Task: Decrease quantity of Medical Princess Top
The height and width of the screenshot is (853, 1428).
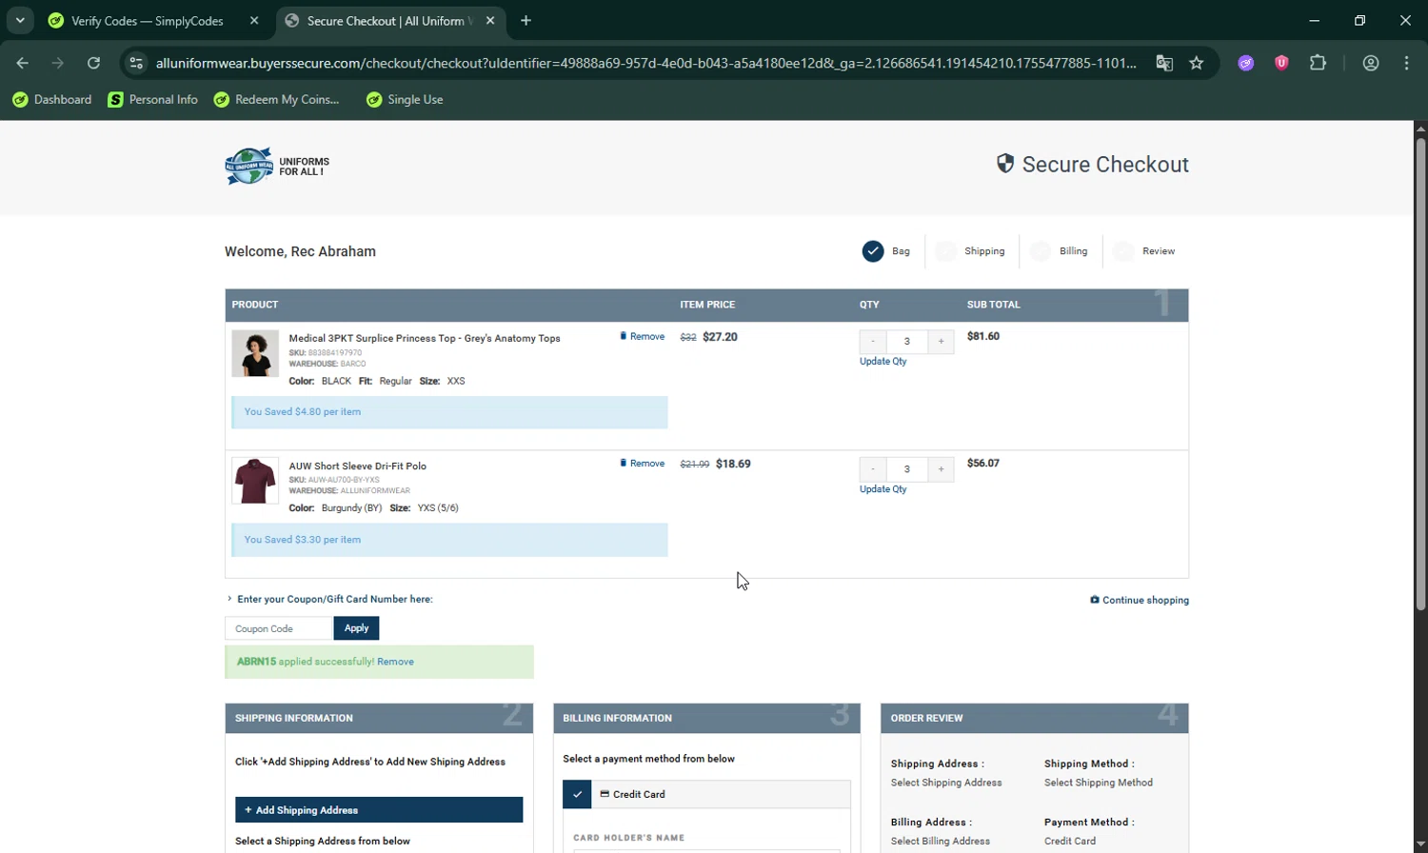Action: pyautogui.click(x=873, y=342)
